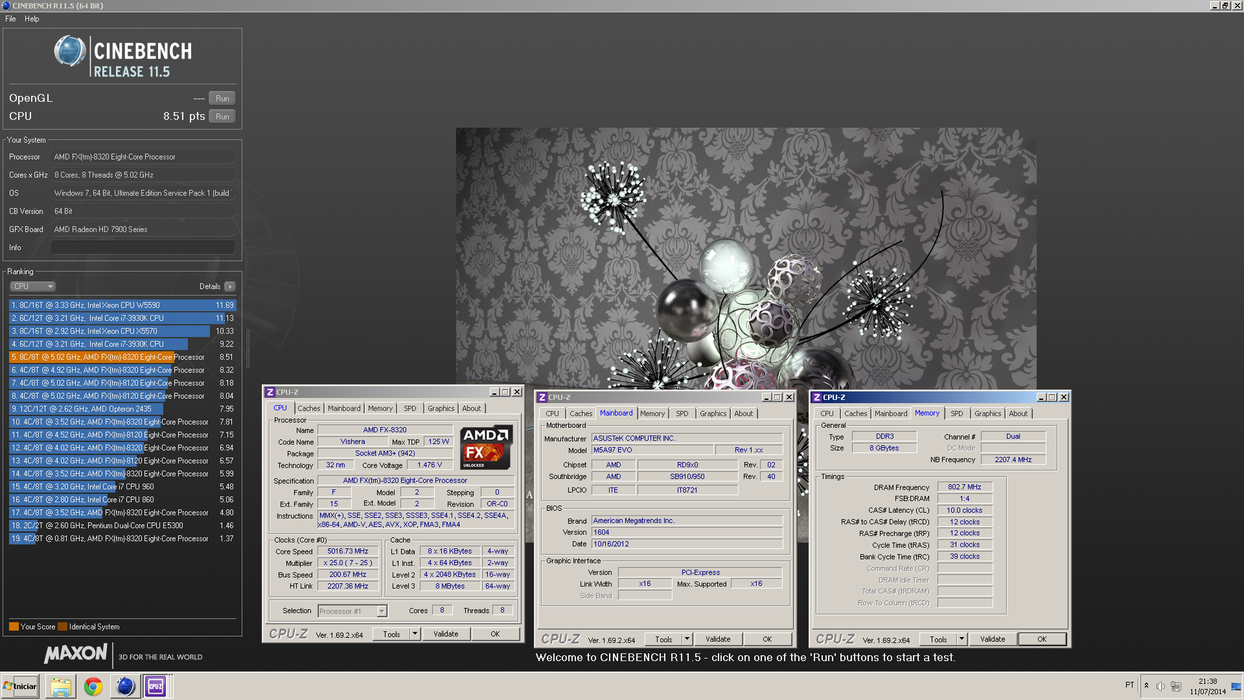Open Graphics tab in first CPU-Z window
Image resolution: width=1244 pixels, height=700 pixels.
[441, 408]
